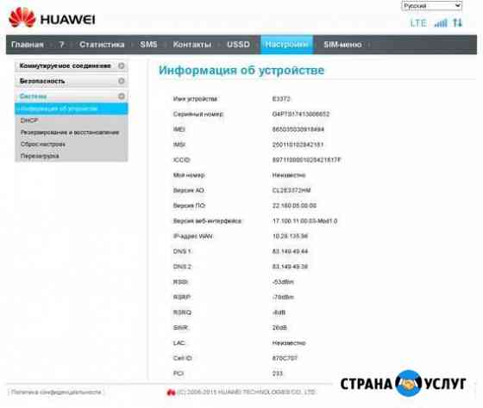Click the Серийный номер value
The width and height of the screenshot is (483, 408).
(x=301, y=114)
